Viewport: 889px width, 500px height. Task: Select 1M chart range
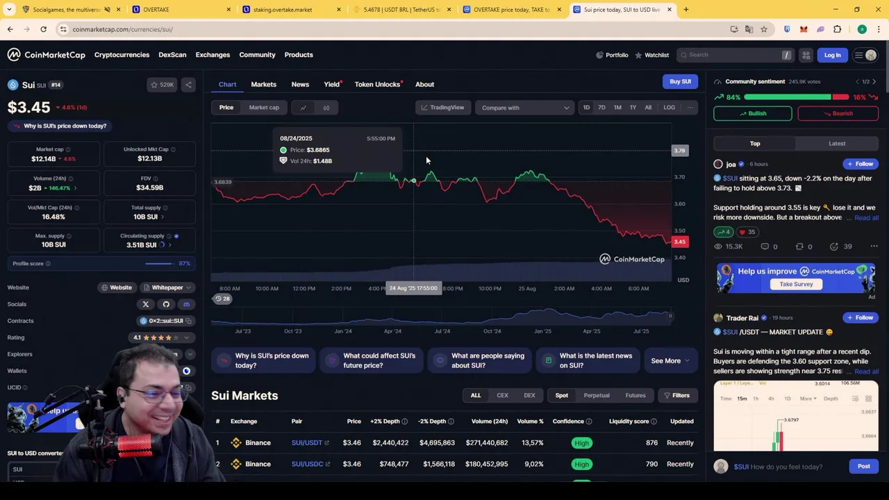coord(617,108)
